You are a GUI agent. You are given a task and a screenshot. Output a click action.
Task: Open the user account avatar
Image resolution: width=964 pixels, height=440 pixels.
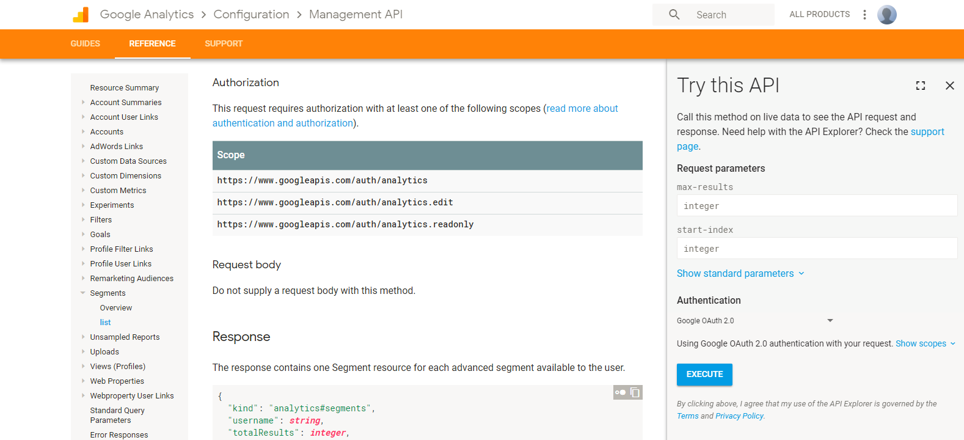point(887,15)
